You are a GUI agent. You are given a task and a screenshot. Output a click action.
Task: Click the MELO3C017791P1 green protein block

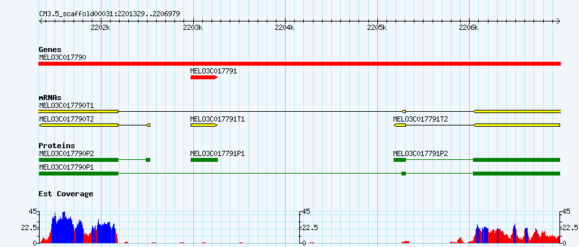[204, 160]
